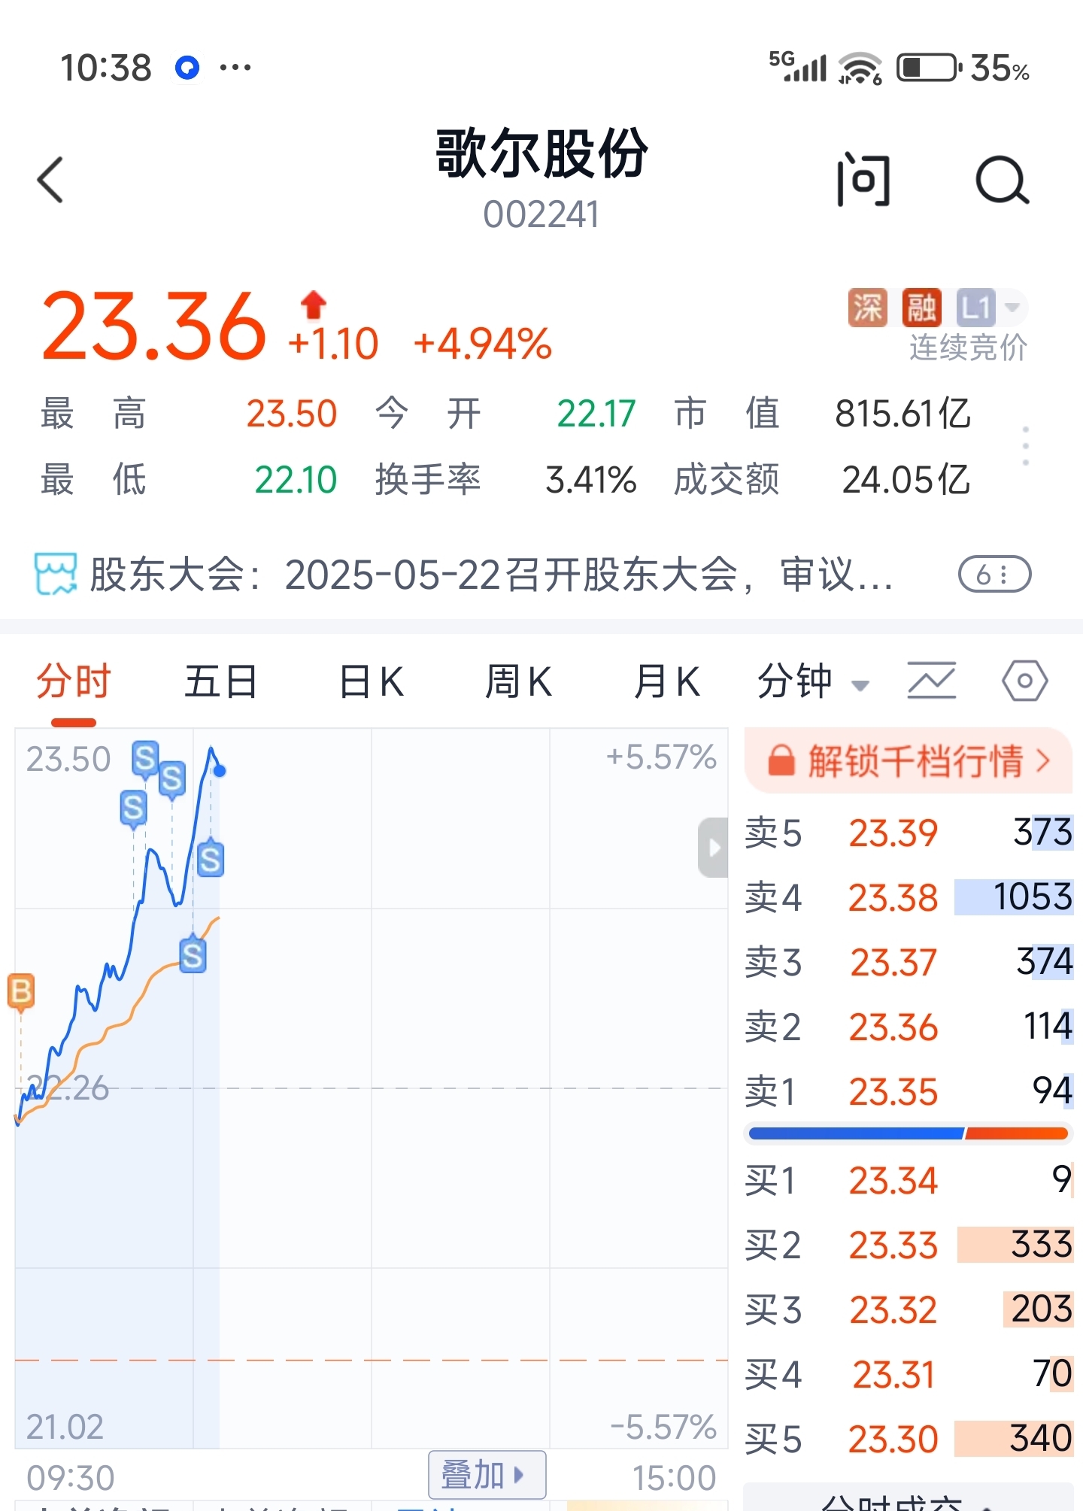Open the 问 ask assistant icon
This screenshot has height=1511, width=1083.
point(863,179)
